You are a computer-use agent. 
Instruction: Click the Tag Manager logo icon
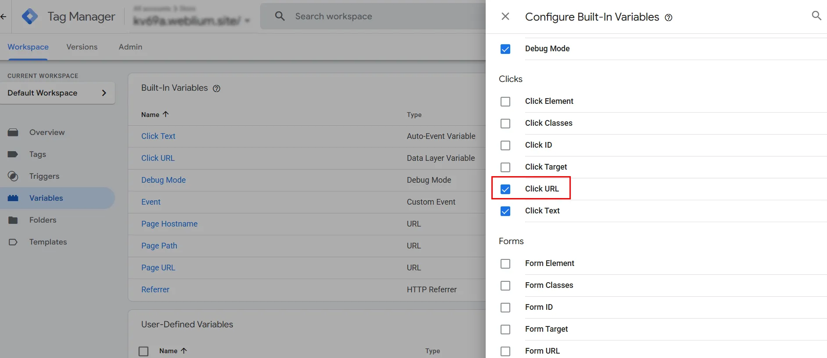(29, 17)
